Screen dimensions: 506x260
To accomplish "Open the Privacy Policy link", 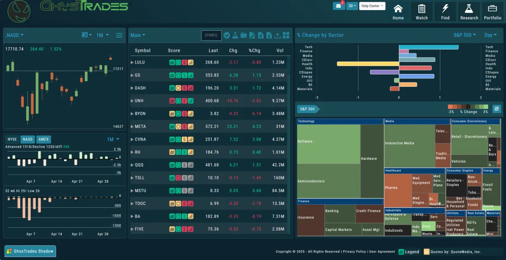I will 354,252.
